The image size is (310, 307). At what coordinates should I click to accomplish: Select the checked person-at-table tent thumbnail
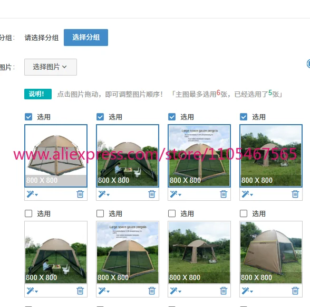pyautogui.click(x=128, y=156)
